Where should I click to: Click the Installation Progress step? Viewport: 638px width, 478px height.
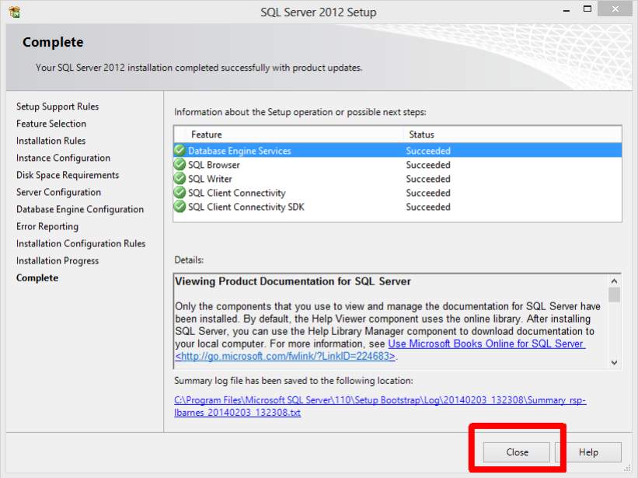58,261
